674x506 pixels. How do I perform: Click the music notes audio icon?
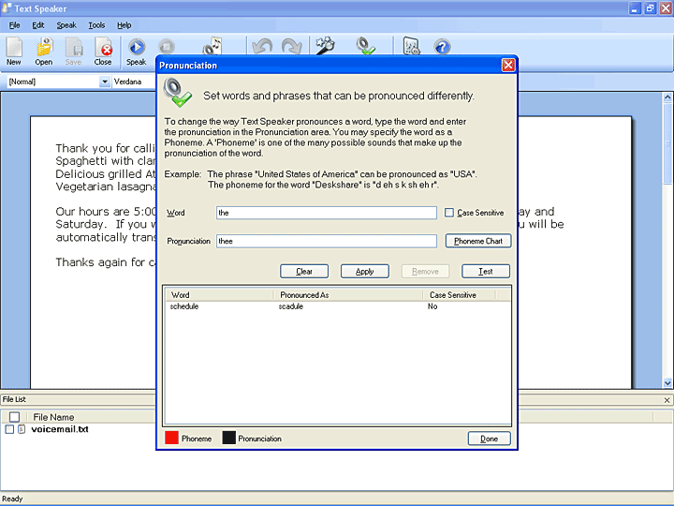point(212,46)
